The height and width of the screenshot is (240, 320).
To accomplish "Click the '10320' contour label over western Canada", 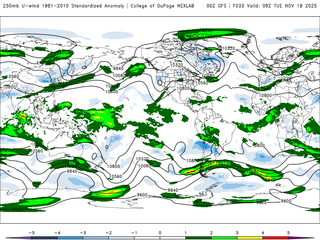I will (176, 65).
